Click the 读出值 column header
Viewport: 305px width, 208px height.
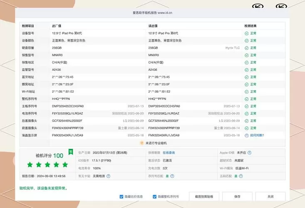[153, 26]
